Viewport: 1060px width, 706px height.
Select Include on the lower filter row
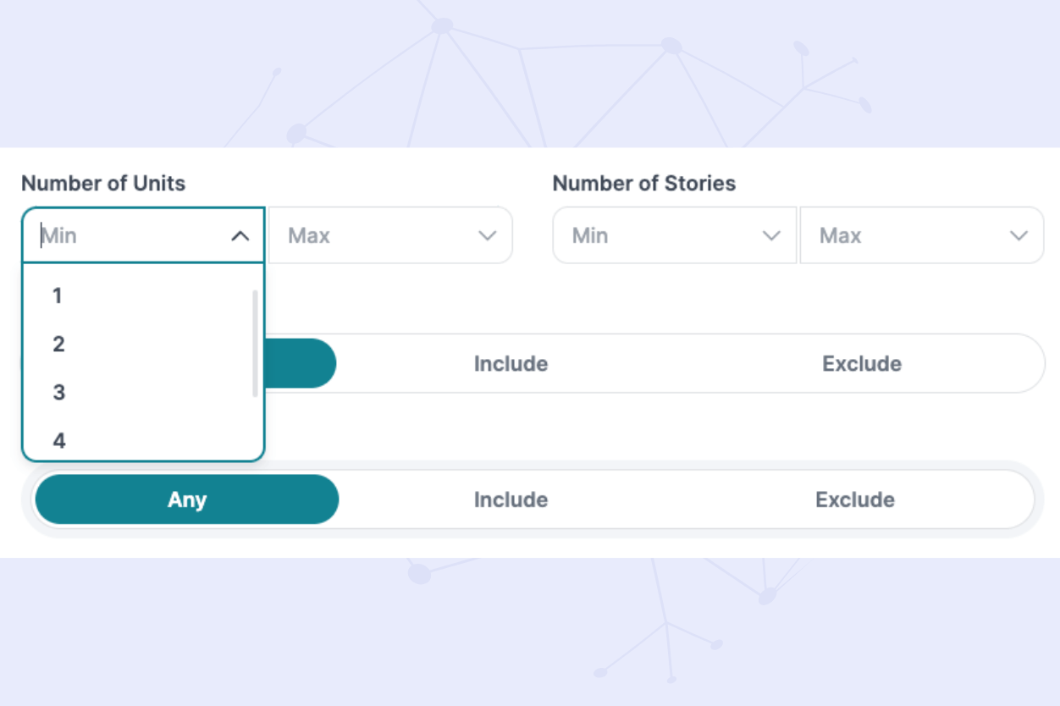coord(511,499)
